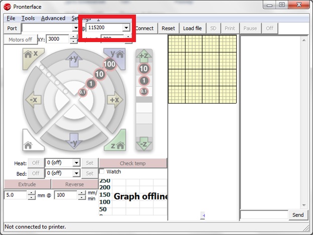
Task: Click the home Y axis icon
Action: [x=114, y=57]
